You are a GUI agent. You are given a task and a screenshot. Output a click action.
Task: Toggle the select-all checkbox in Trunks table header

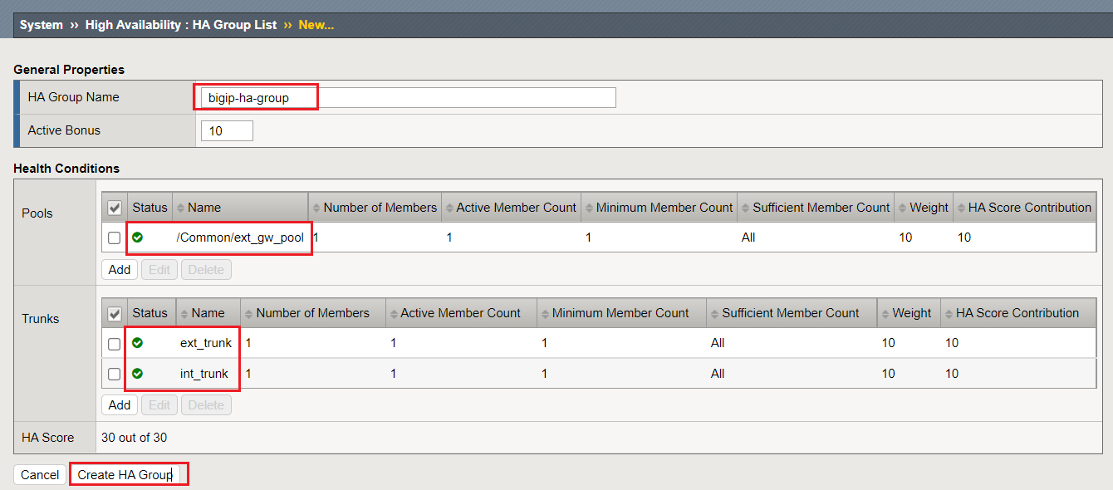[x=115, y=314]
